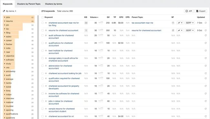Add 'qualifications for chartered accountant' via plus icon
This screenshot has height=119, width=210.
(x=46, y=43)
